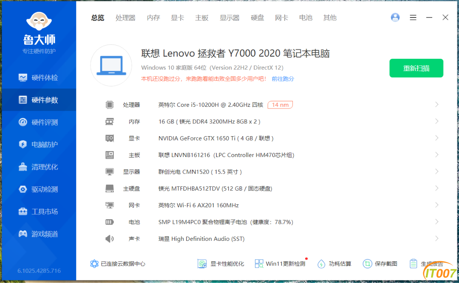The width and height of the screenshot is (459, 283).
Task: Open the 电脑防护 shield icon
Action: (23, 144)
